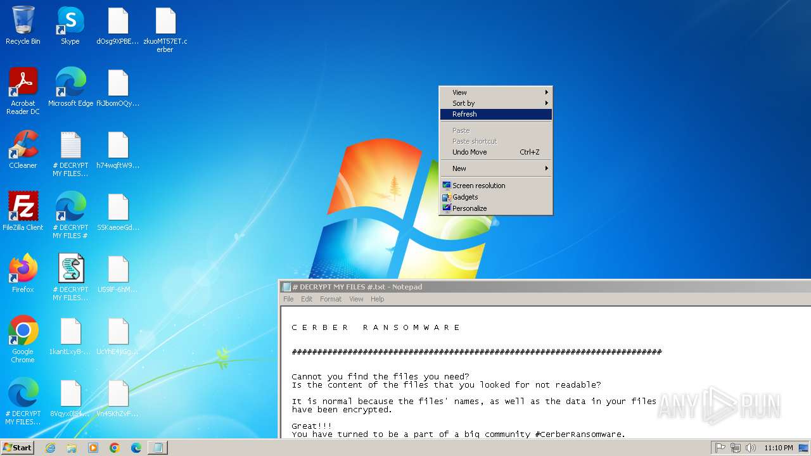
Task: Open the Notepad File menu
Action: (288, 299)
